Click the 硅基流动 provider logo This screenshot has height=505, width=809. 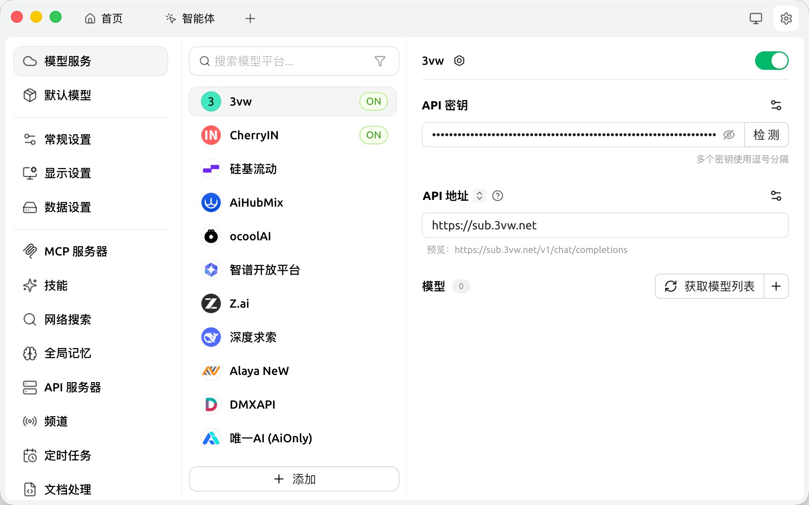point(211,169)
